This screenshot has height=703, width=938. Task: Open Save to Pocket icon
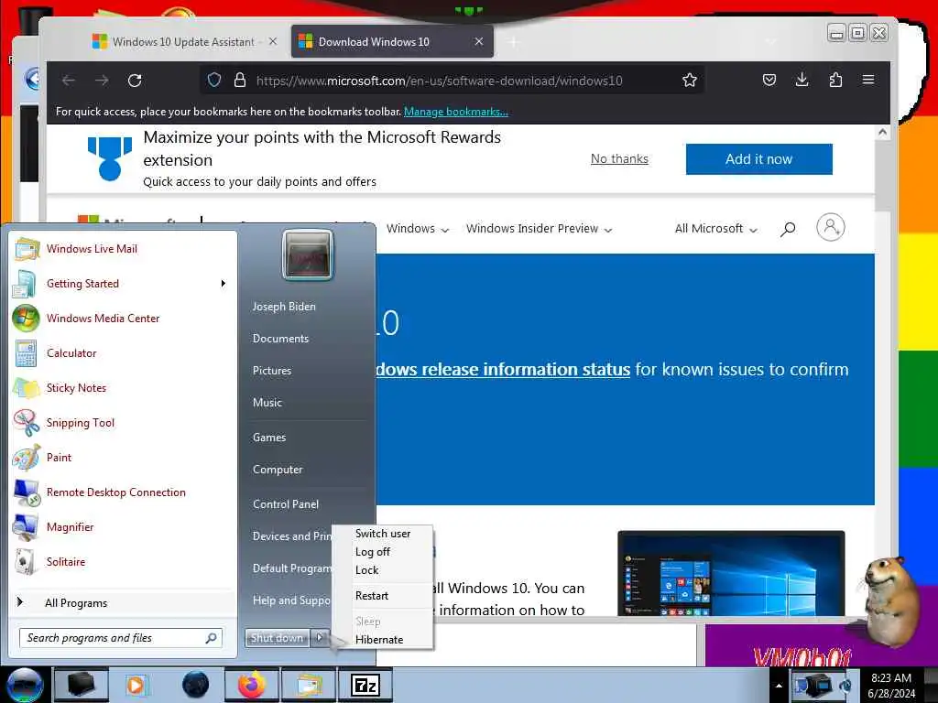pyautogui.click(x=769, y=80)
